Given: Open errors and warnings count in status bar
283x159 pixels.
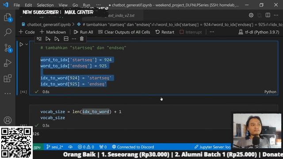Looking at the screenshot, I should coord(86,147).
